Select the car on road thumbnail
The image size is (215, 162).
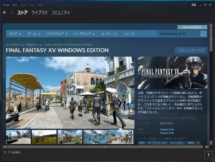[18, 137]
